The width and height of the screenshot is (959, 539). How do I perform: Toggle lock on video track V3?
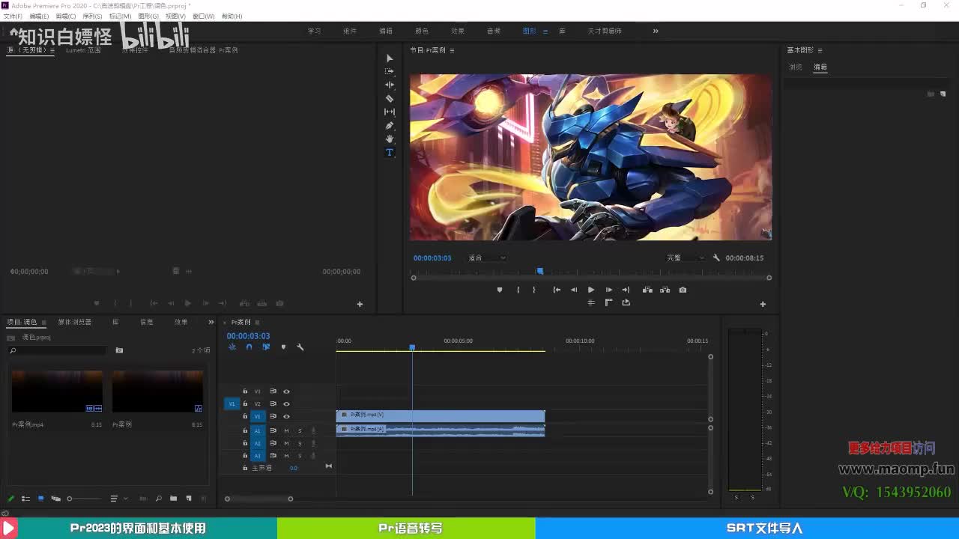[x=245, y=391]
